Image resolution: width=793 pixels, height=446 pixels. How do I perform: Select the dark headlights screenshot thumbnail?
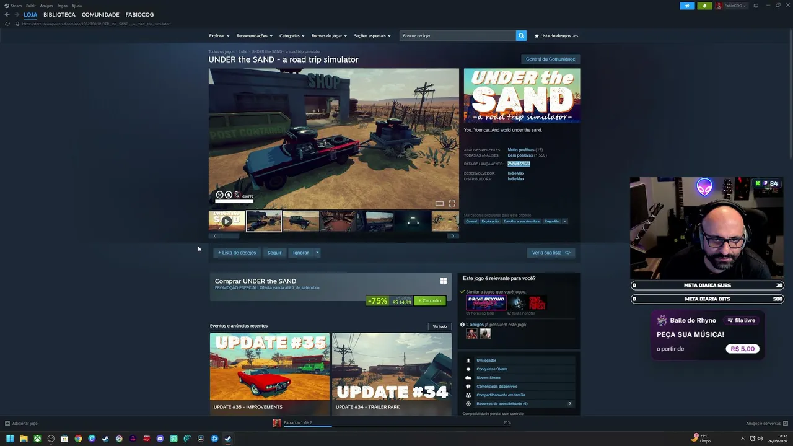tap(413, 221)
